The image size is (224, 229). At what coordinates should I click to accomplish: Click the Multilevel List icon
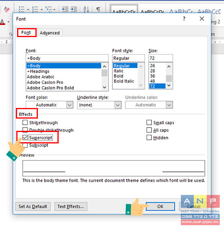(49, 9)
